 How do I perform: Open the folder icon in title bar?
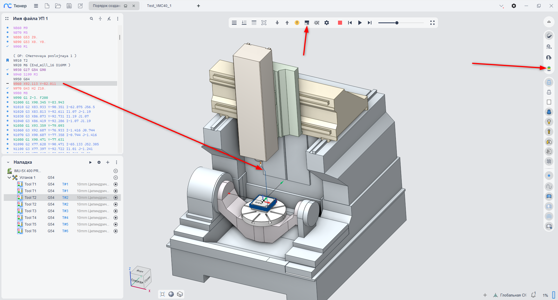pos(58,6)
